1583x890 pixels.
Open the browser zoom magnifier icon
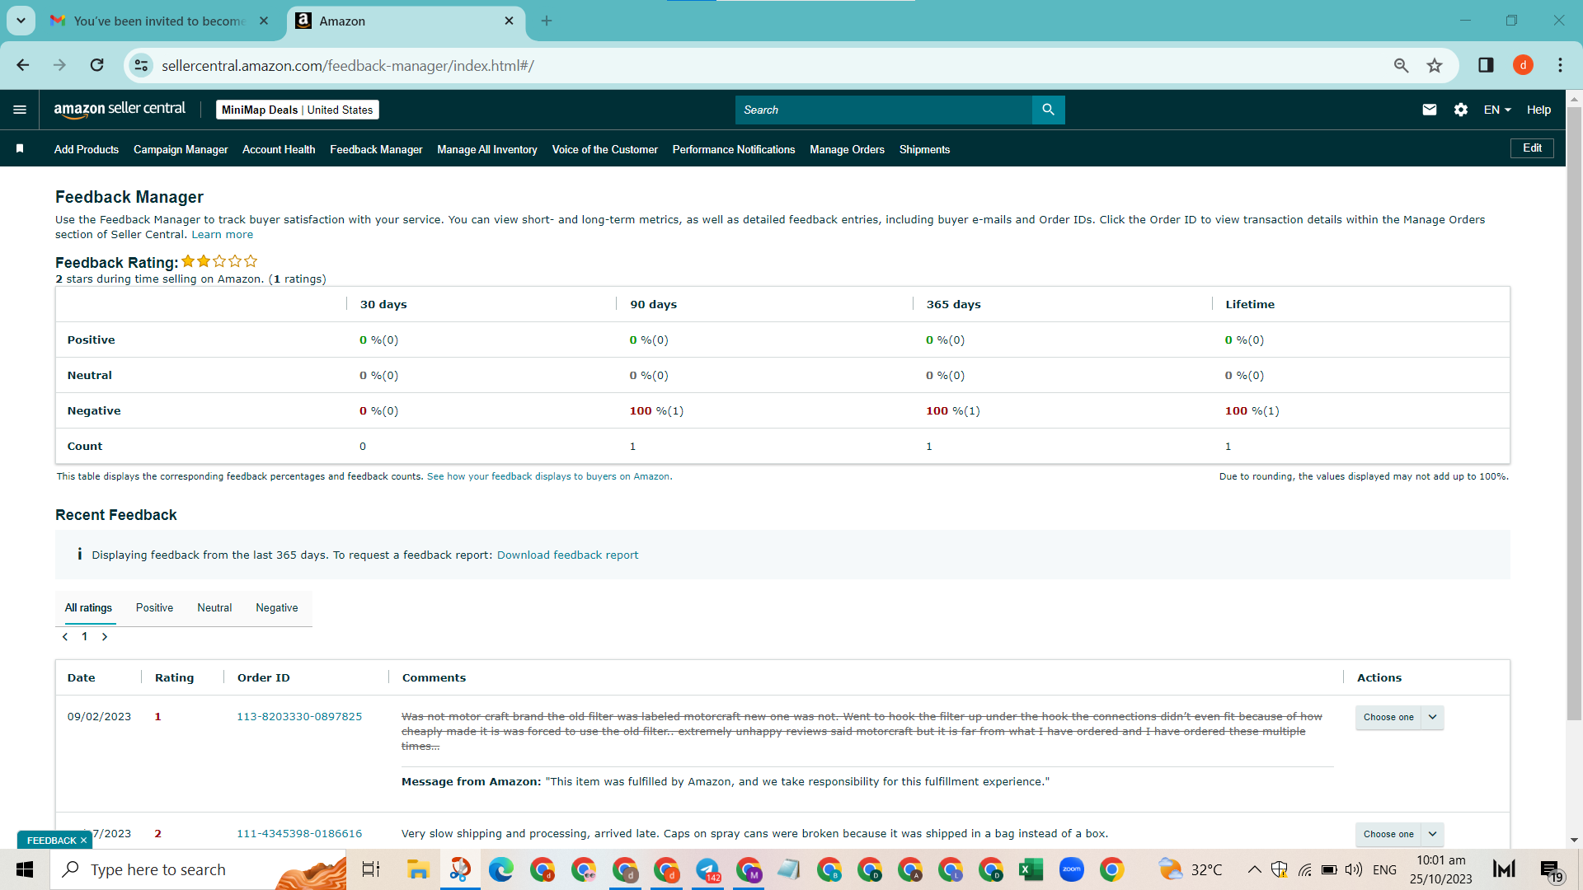[1401, 65]
